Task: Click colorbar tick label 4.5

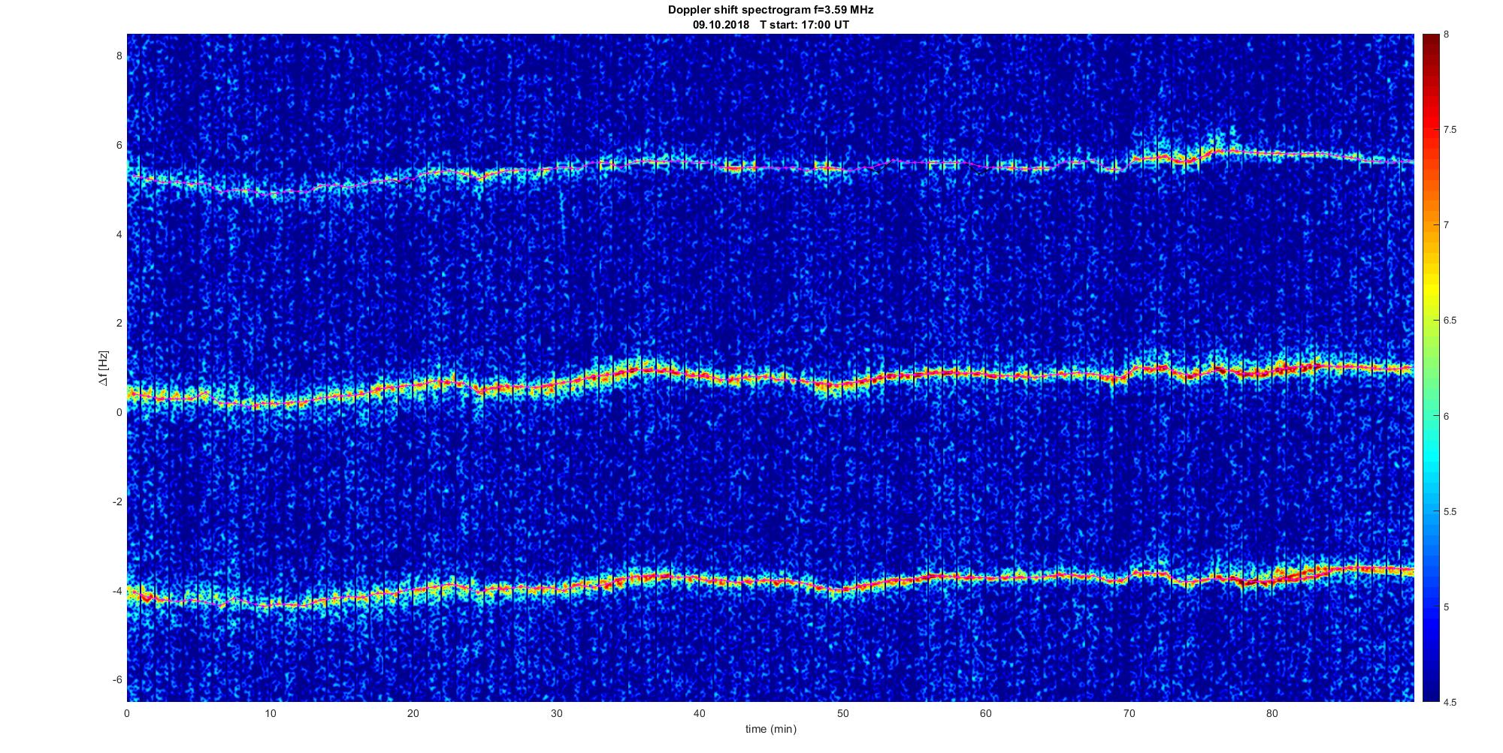Action: (x=1450, y=702)
